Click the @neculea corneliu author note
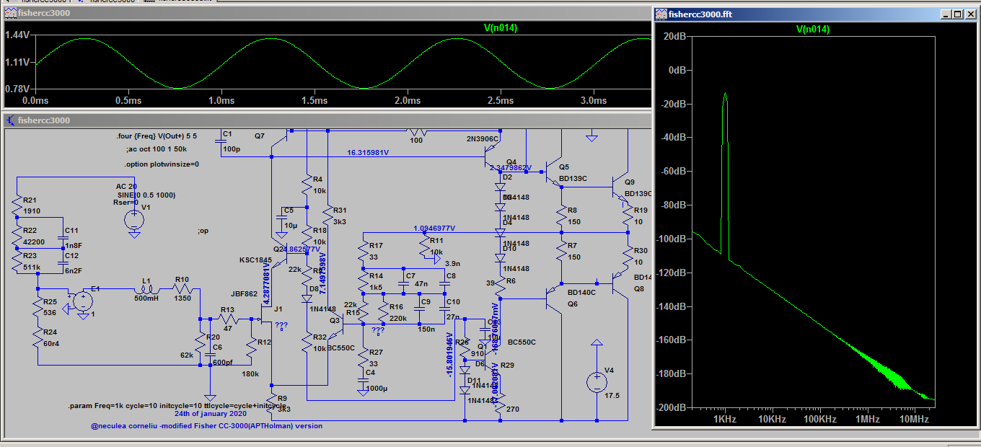Viewport: 981px width, 447px height. (x=206, y=426)
